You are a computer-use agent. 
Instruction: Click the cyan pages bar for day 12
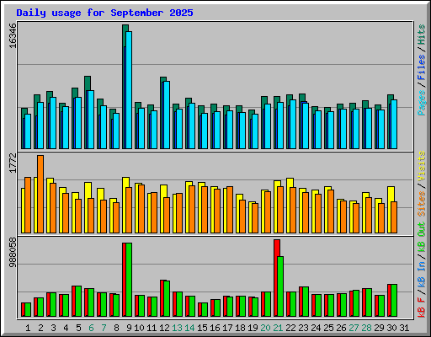(167, 115)
